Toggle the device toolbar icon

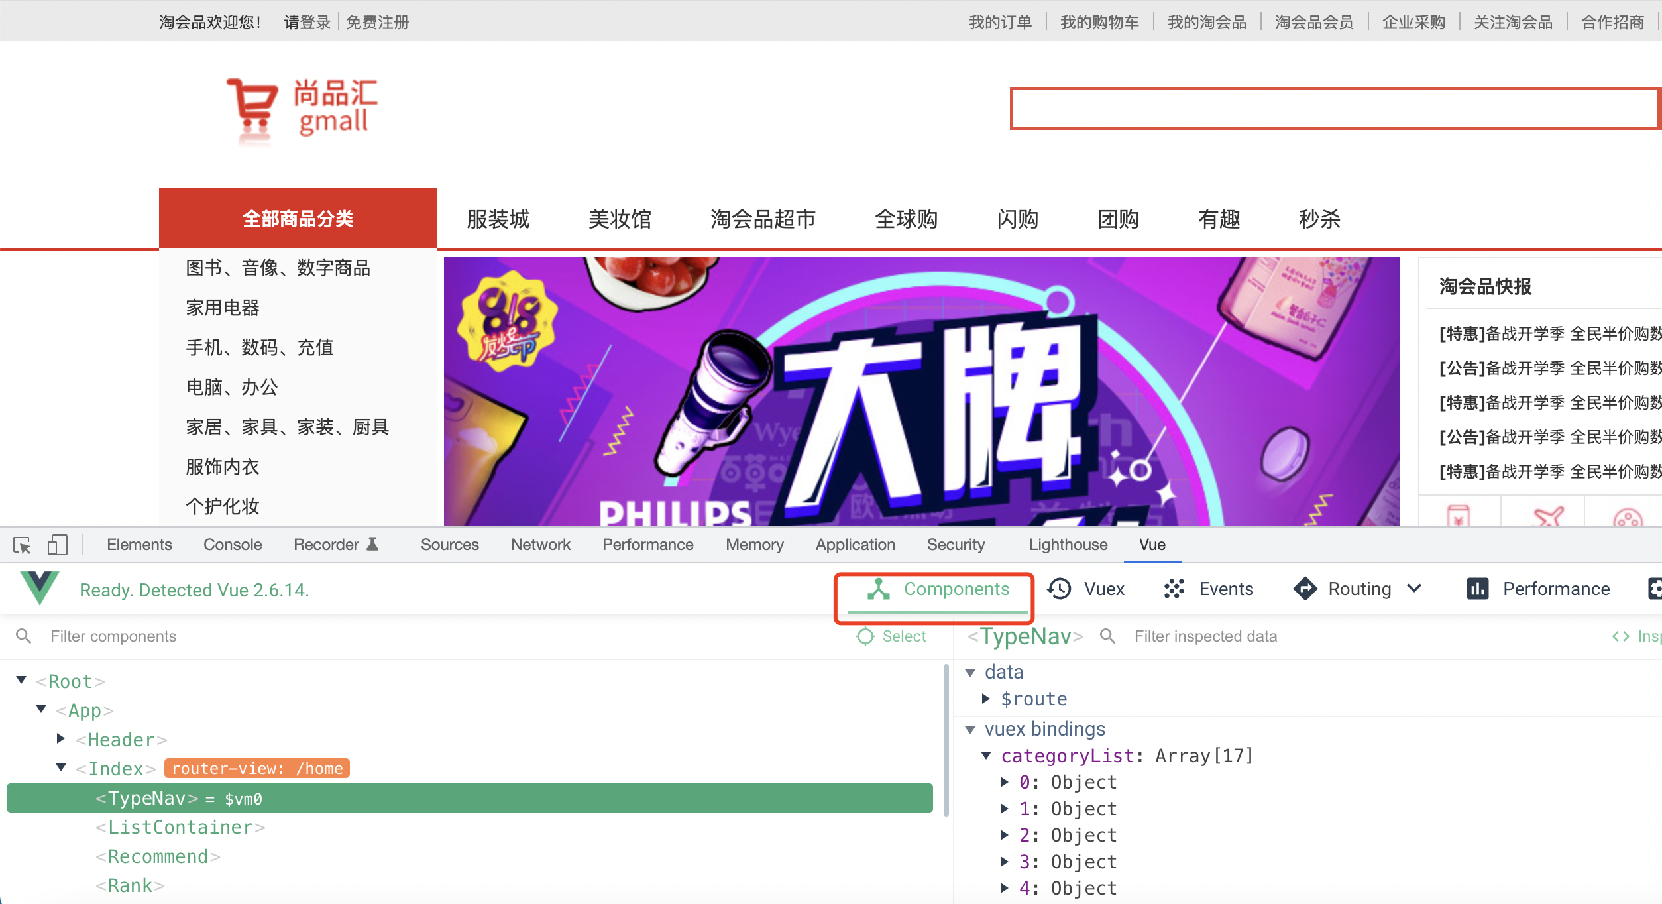tap(58, 545)
